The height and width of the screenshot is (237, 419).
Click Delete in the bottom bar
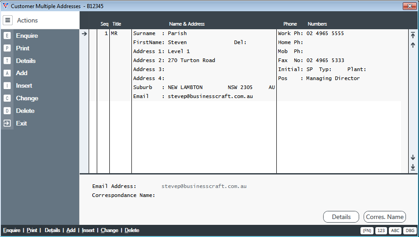132,230
